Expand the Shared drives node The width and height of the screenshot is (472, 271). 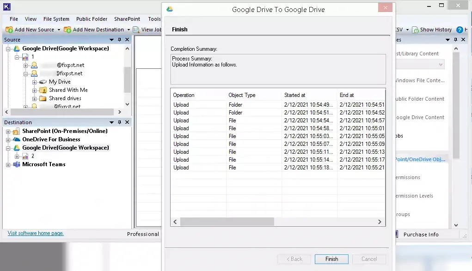[x=34, y=99]
